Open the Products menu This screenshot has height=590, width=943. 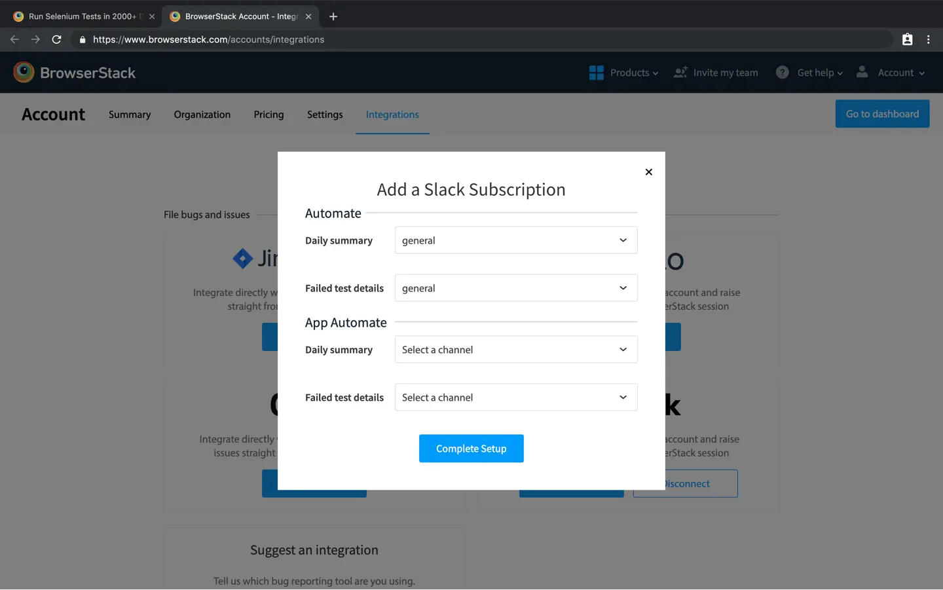tap(623, 73)
